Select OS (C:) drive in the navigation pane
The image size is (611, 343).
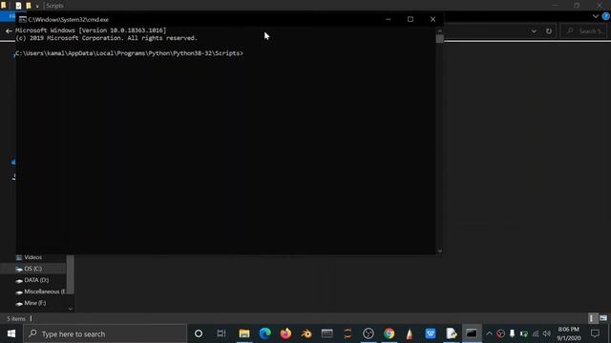(x=32, y=269)
